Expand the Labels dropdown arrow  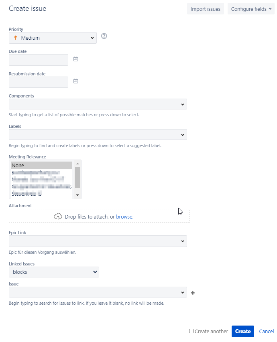(x=183, y=135)
